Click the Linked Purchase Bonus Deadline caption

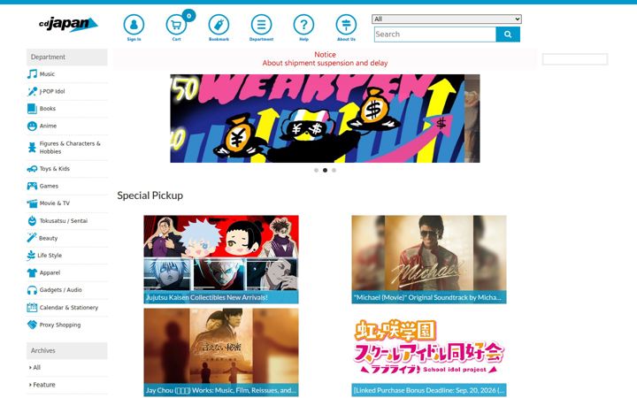pyautogui.click(x=428, y=390)
